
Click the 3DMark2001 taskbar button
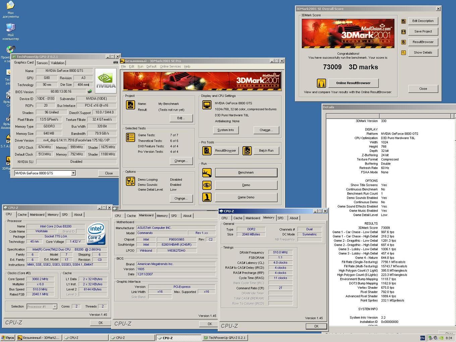(x=39, y=338)
